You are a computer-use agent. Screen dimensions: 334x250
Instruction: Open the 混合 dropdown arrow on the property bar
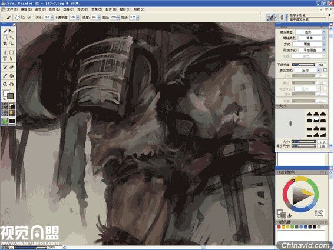[118, 18]
